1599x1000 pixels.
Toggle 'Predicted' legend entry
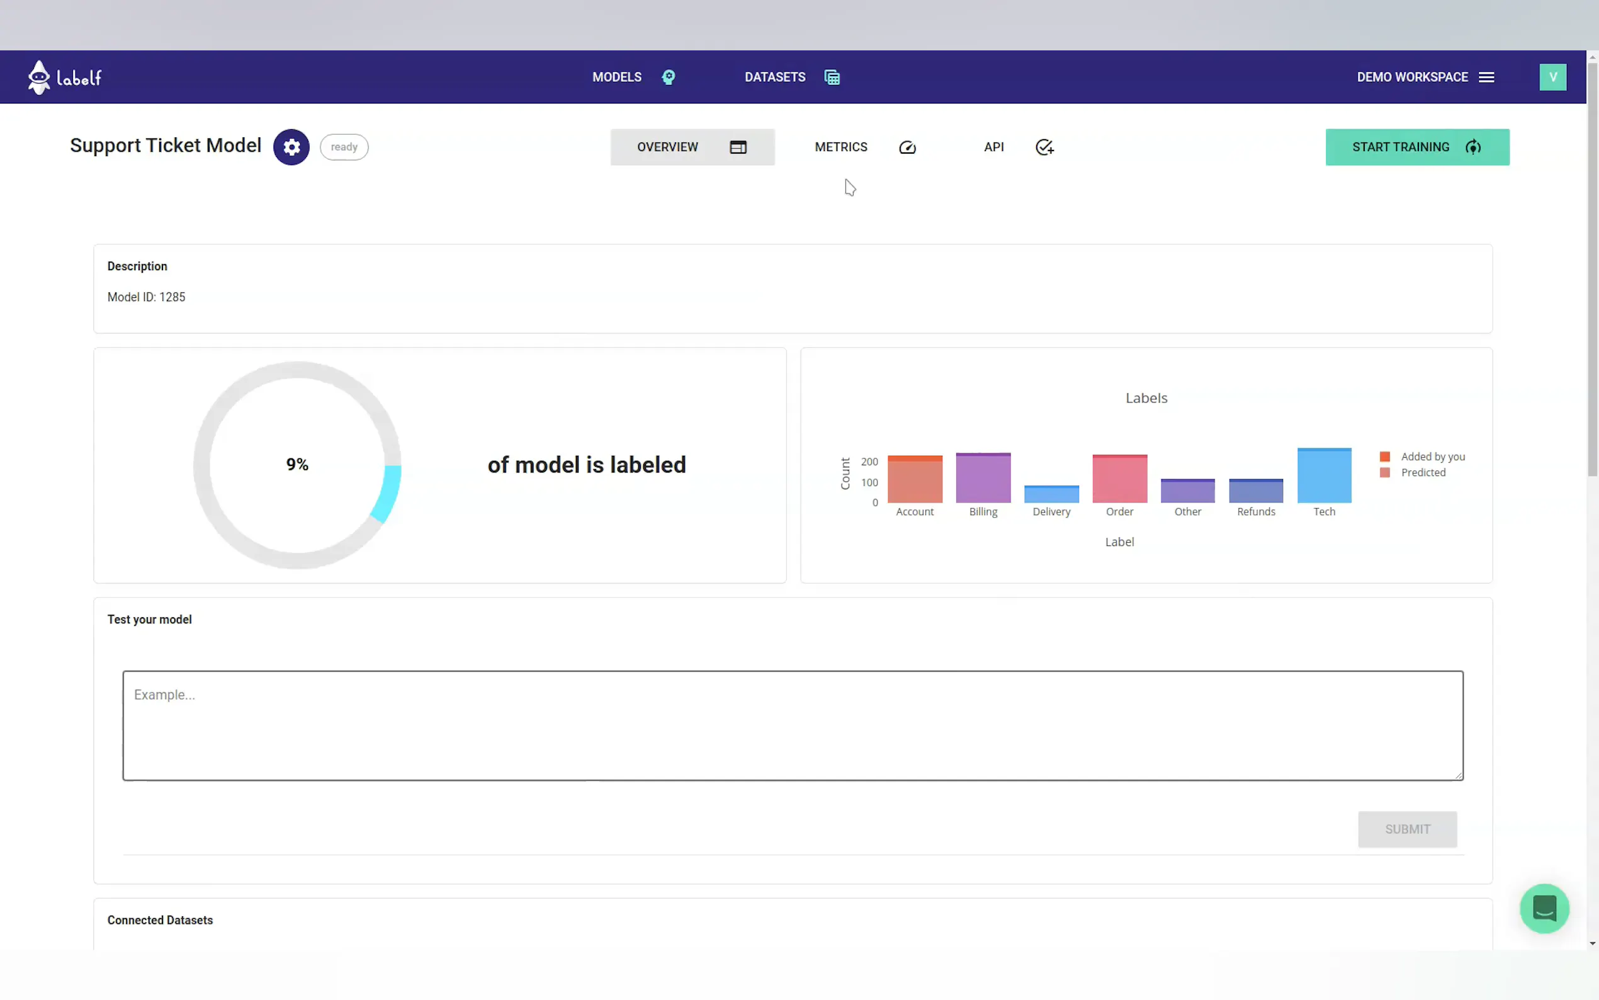click(1423, 473)
